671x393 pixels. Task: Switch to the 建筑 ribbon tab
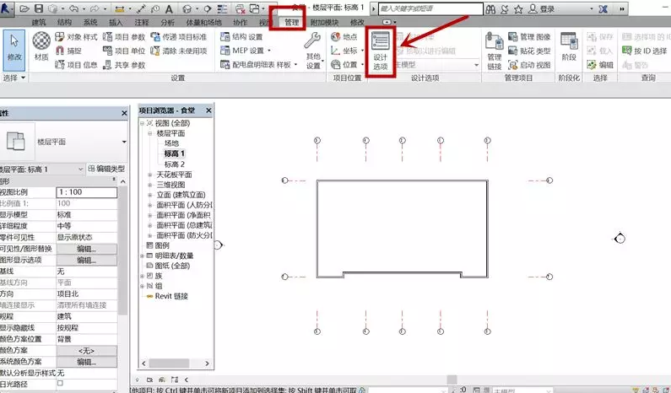pos(38,21)
